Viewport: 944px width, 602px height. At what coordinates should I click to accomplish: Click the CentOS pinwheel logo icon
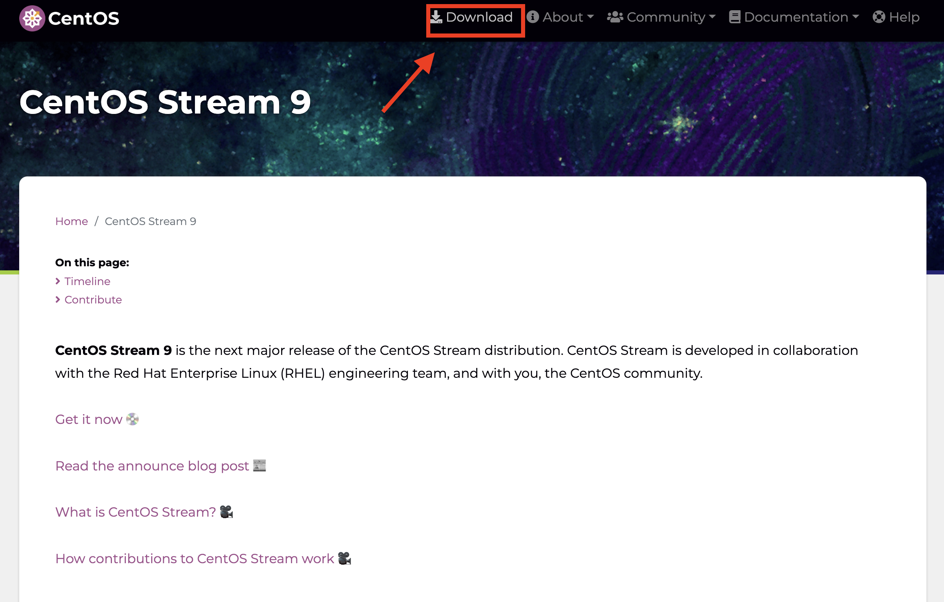click(x=32, y=18)
